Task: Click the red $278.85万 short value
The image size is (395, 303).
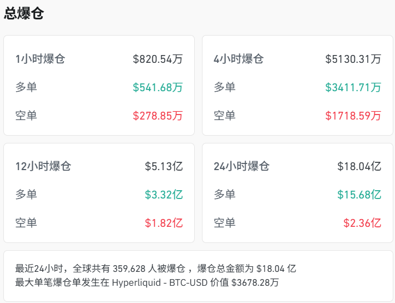Action: 158,116
